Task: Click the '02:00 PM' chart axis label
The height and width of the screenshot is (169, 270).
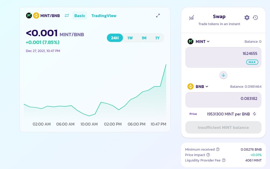Action: [x=113, y=124]
